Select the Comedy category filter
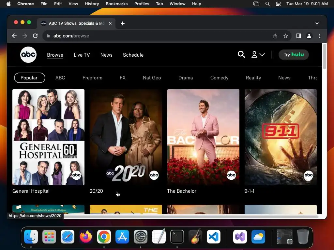The image size is (334, 250). point(219,78)
